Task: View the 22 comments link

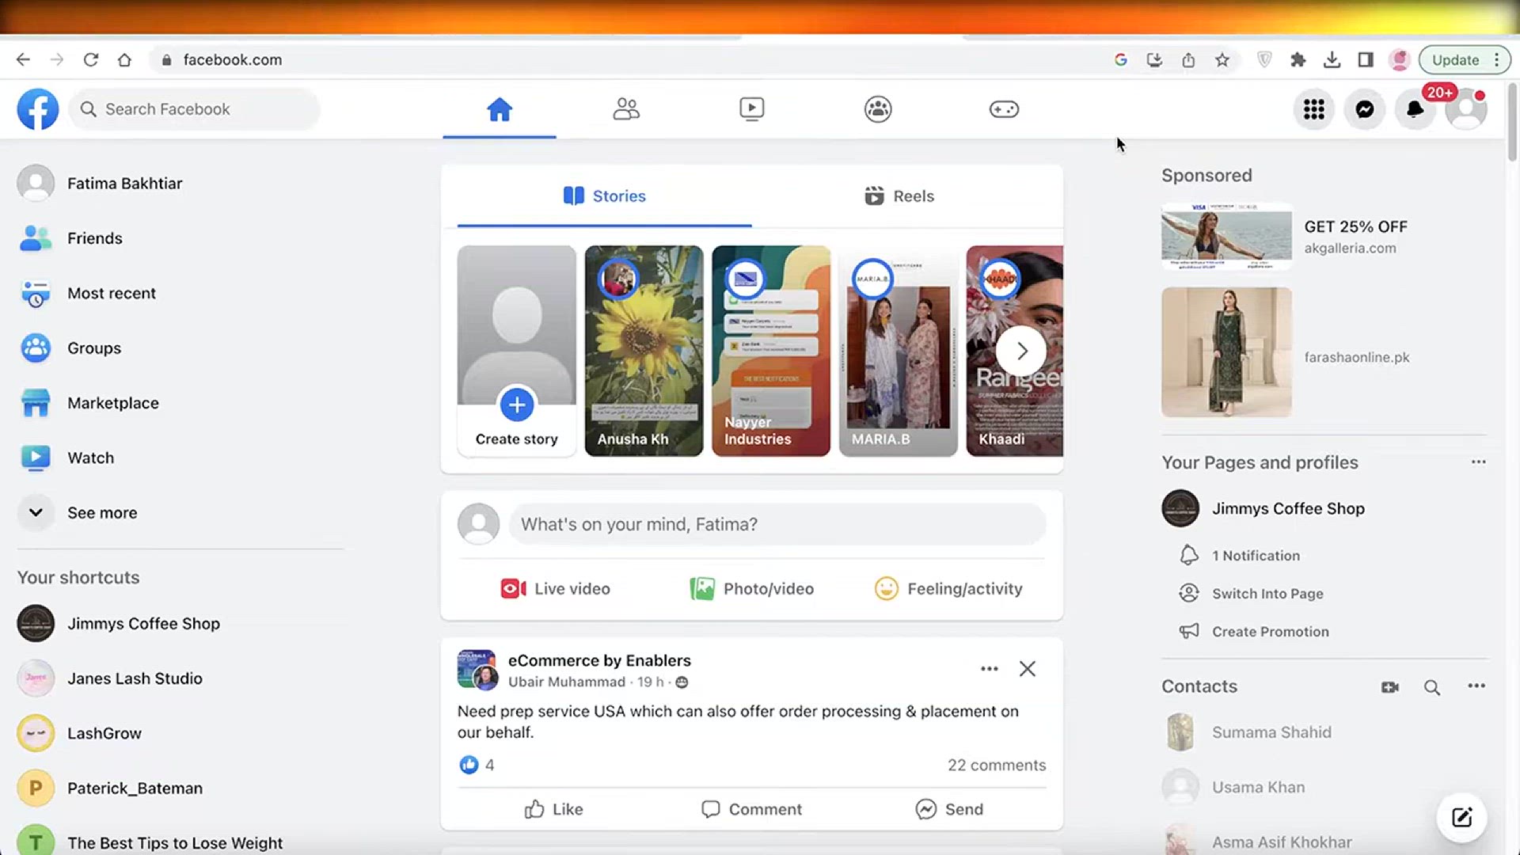Action: 997,766
